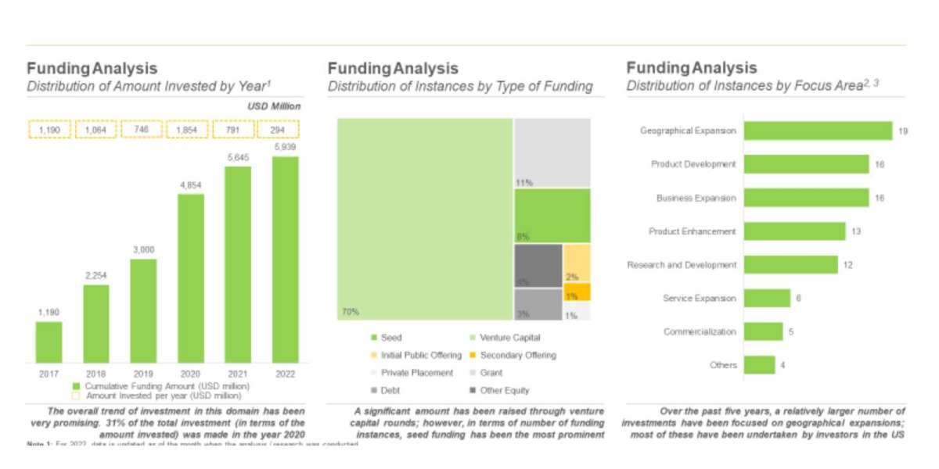This screenshot has width=939, height=469.
Task: Click the Geographical Expansion bar
Action: [818, 131]
